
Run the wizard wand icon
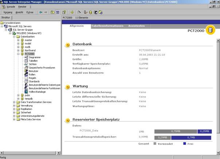coord(79,12)
